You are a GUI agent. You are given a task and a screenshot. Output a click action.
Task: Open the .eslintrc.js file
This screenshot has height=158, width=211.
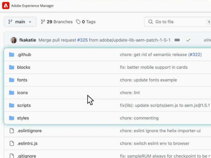coord(27,143)
